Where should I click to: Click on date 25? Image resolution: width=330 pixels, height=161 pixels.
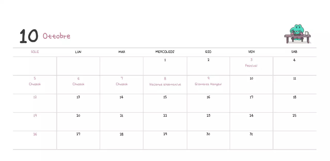coord(294,116)
